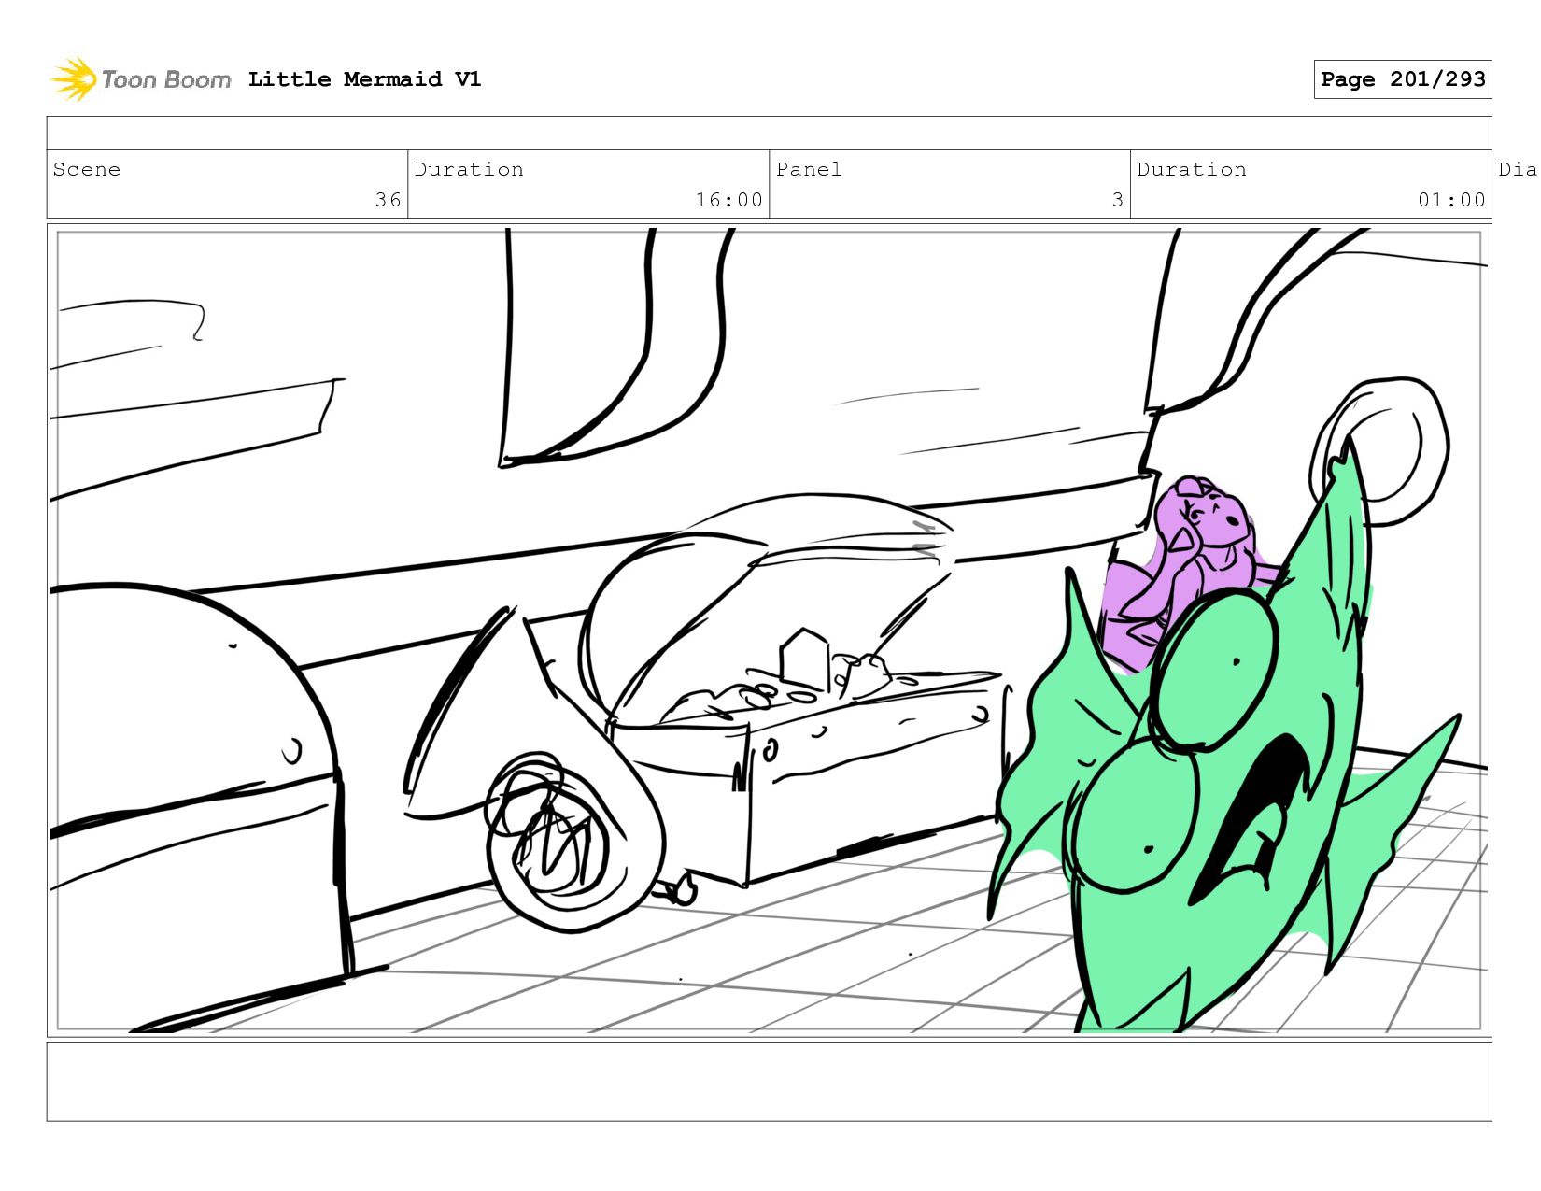
Task: Click the 'Page 201/293' box
Action: click(x=1403, y=79)
